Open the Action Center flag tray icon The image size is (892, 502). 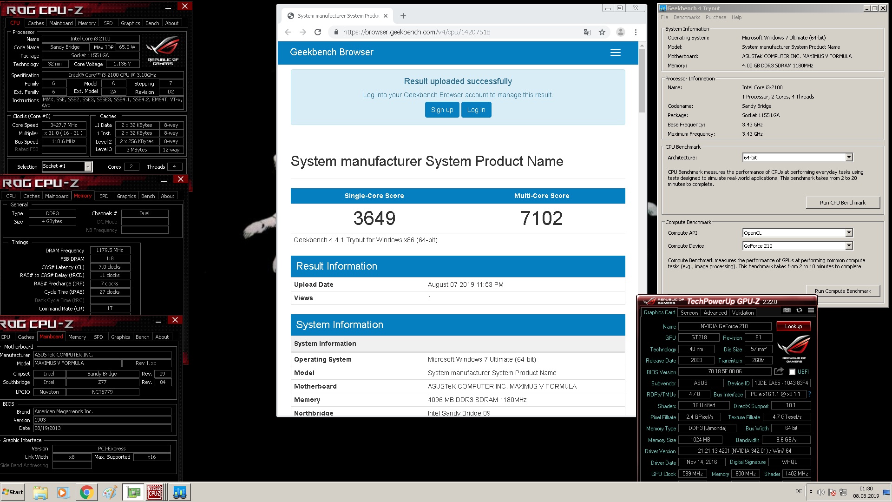point(832,492)
